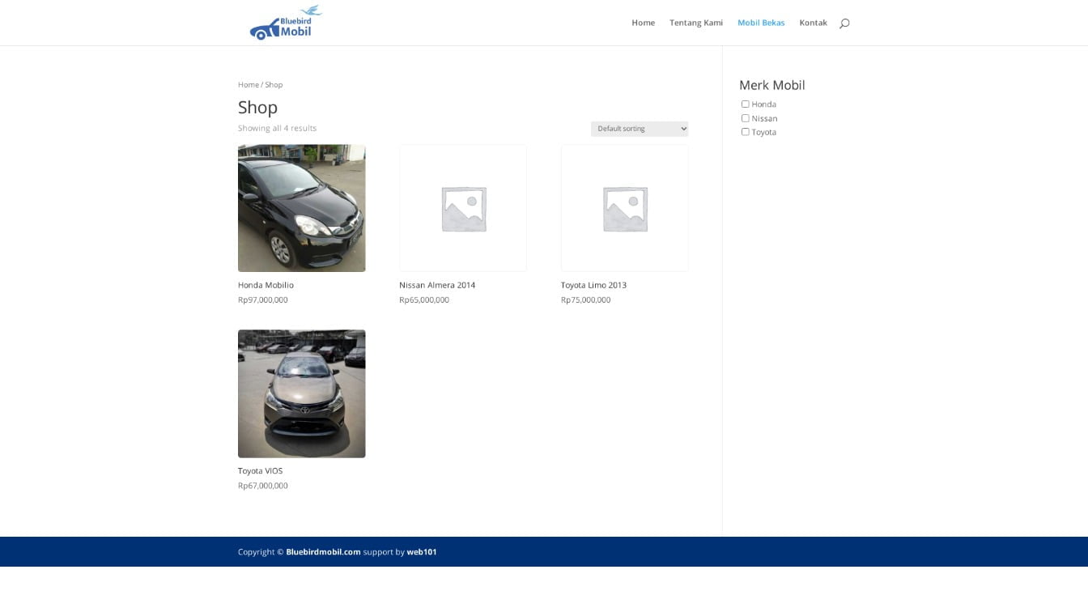Open the Default sorting dropdown

pyautogui.click(x=640, y=129)
